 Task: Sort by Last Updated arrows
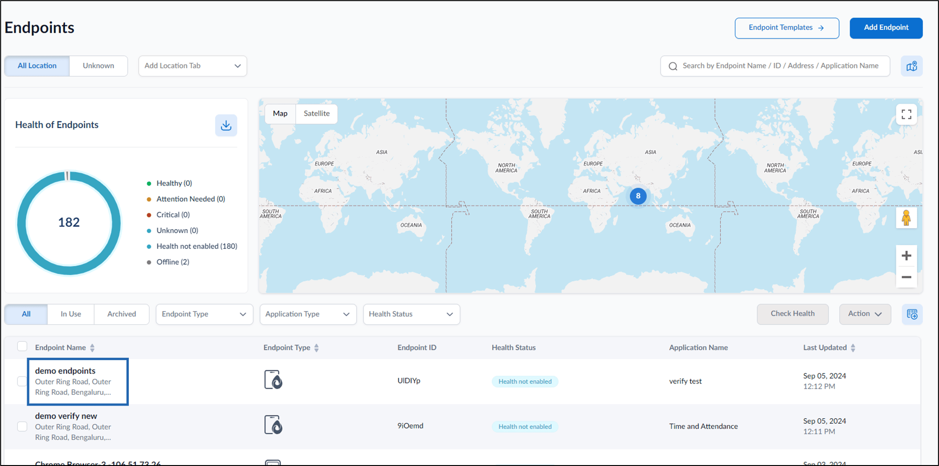pos(853,348)
